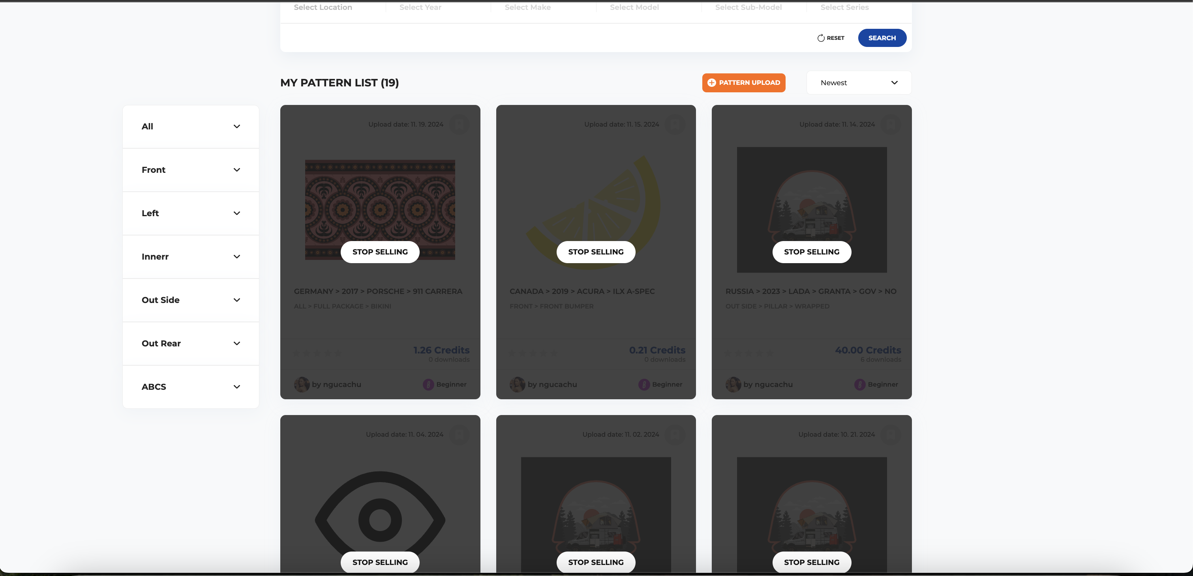Click the purple Beginner badge icon on the Porsche card
This screenshot has height=576, width=1193.
[428, 385]
